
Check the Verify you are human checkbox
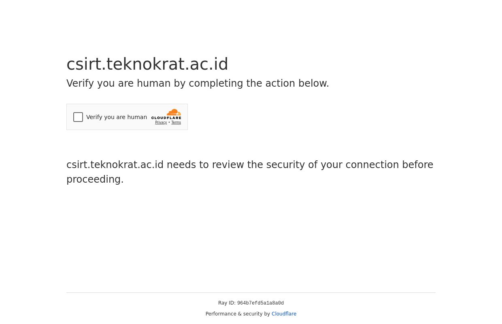[x=78, y=117]
